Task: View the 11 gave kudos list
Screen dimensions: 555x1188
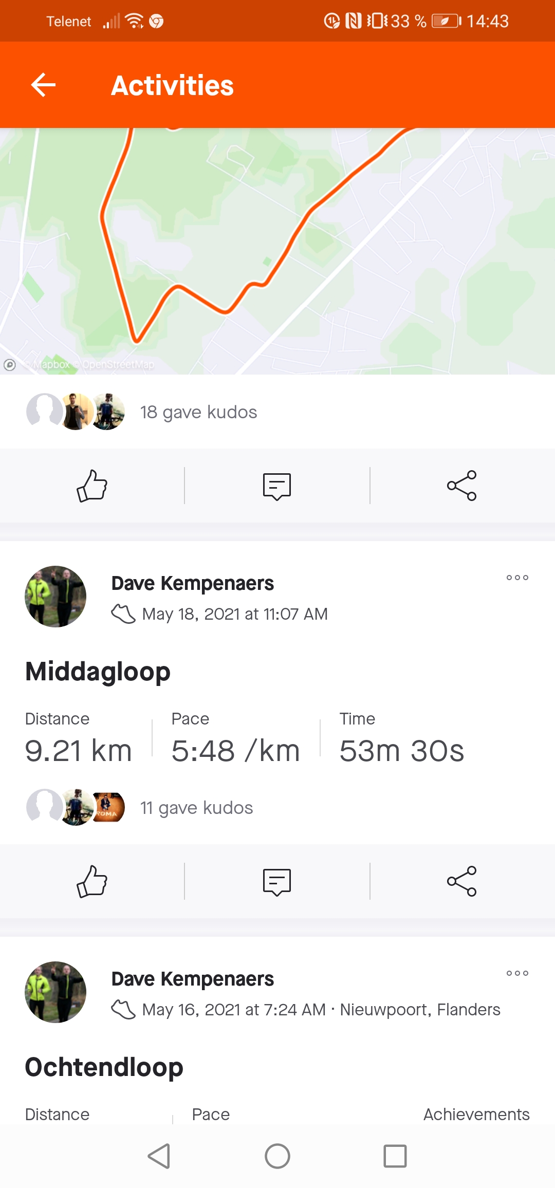Action: click(196, 808)
